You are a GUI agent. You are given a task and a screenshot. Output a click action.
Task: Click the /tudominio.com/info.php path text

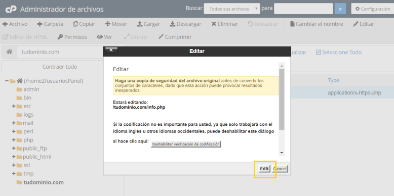click(x=139, y=107)
